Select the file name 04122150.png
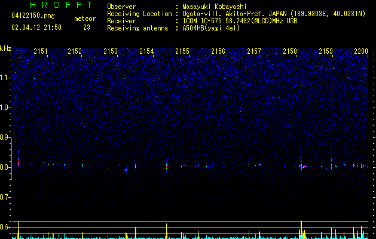376x239 pixels. [33, 16]
